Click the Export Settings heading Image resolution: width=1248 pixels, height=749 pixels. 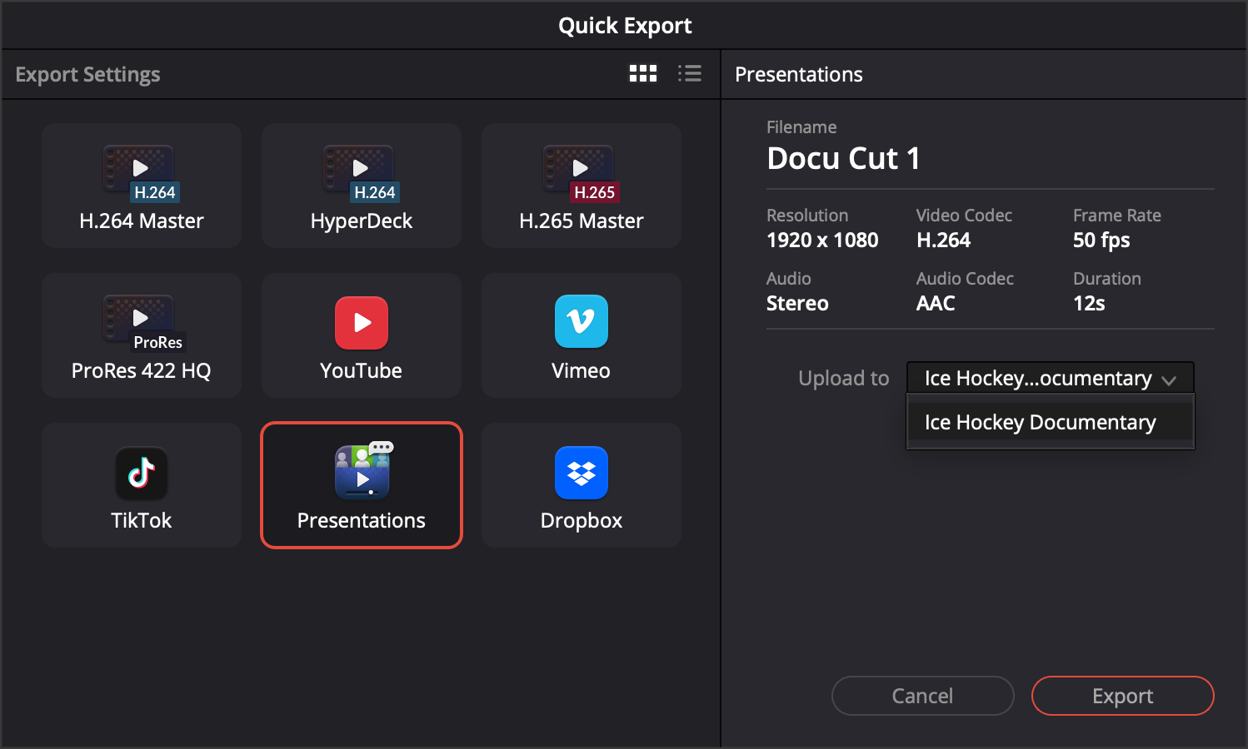click(x=87, y=75)
